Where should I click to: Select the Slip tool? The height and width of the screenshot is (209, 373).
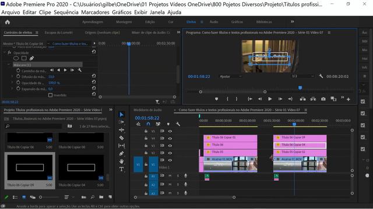(x=122, y=146)
